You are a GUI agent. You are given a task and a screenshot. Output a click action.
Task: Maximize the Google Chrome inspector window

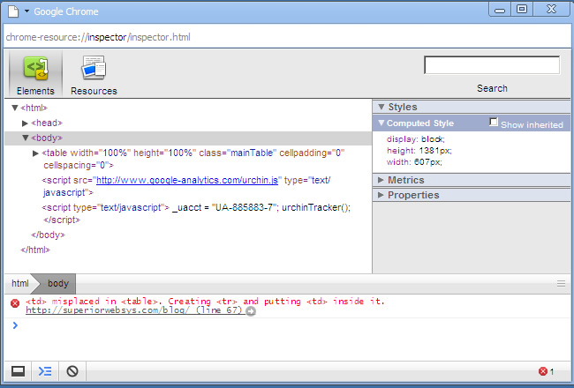pyautogui.click(x=522, y=9)
